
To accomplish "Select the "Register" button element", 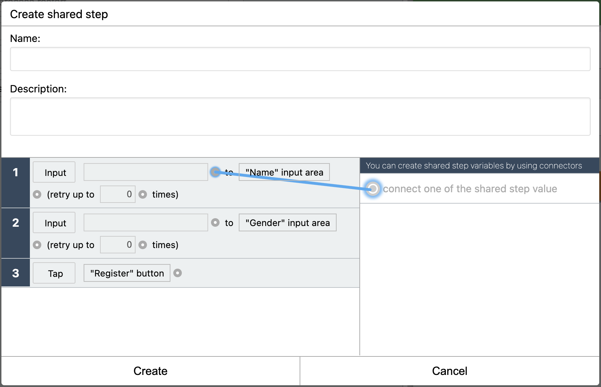I will [127, 273].
